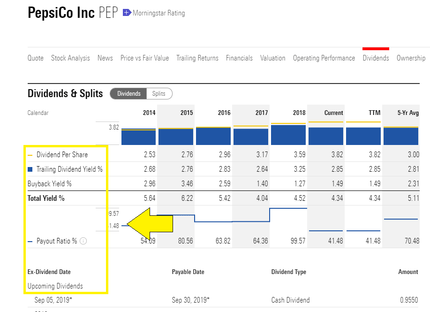Click the Dividend Per Share row label
Screen dimensions: 430x312
pyautogui.click(x=62, y=155)
